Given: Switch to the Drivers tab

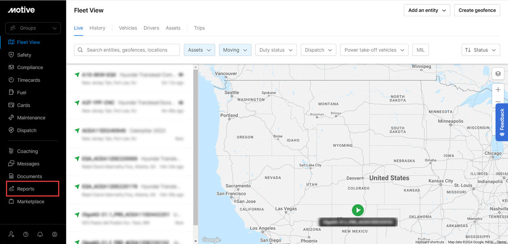Looking at the screenshot, I should click(151, 28).
